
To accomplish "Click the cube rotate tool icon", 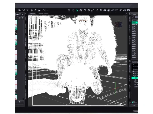I will coord(81,10).
